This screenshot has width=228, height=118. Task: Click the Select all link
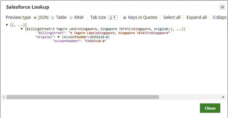click(x=172, y=17)
